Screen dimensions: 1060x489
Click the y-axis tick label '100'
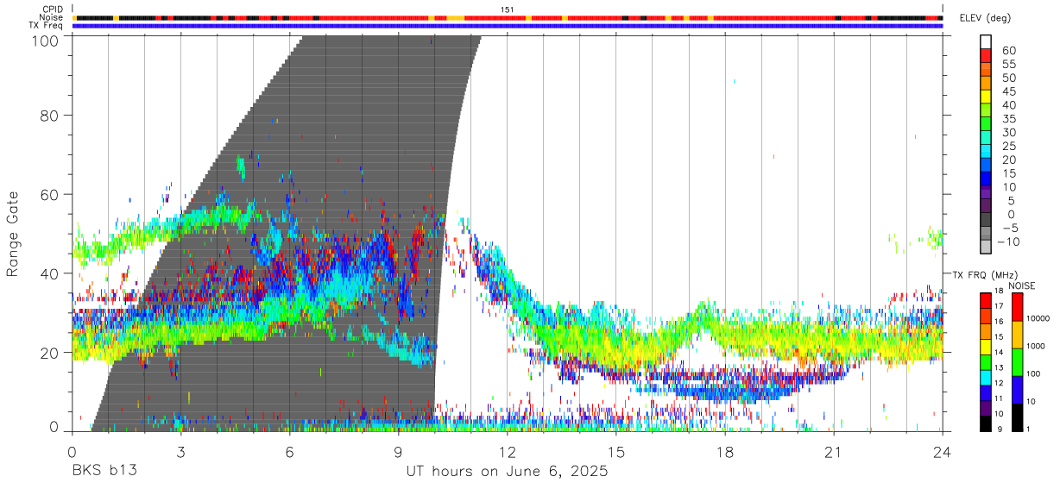coord(44,41)
